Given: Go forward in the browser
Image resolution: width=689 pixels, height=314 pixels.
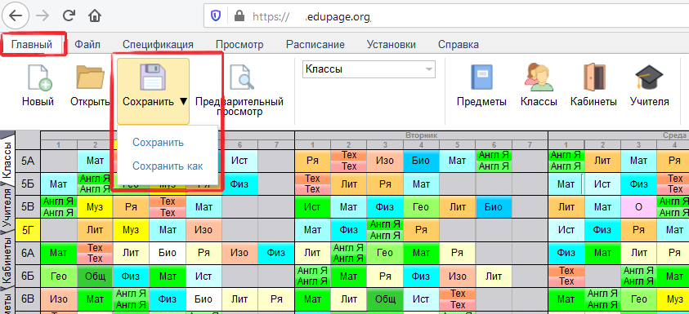Looking at the screenshot, I should pyautogui.click(x=43, y=16).
